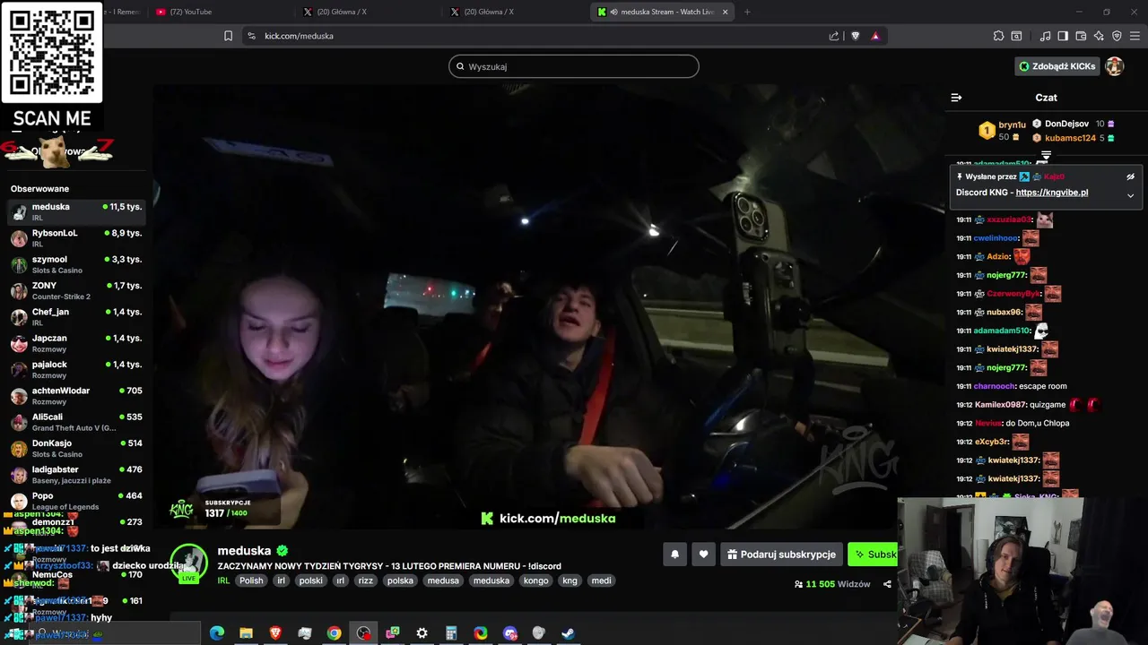
Task: Switch to the first Główna / X tab
Action: tap(368, 12)
